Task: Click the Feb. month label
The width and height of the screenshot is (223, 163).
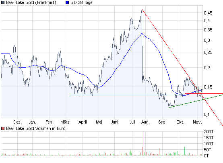Action: click(50, 122)
